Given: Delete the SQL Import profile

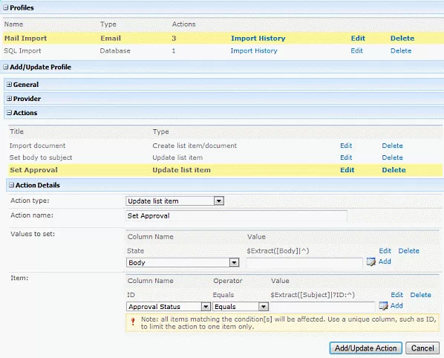Looking at the screenshot, I should click(x=401, y=51).
